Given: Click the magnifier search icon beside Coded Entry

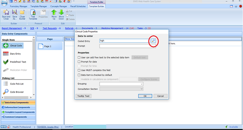Looking at the screenshot, I should [153, 41].
